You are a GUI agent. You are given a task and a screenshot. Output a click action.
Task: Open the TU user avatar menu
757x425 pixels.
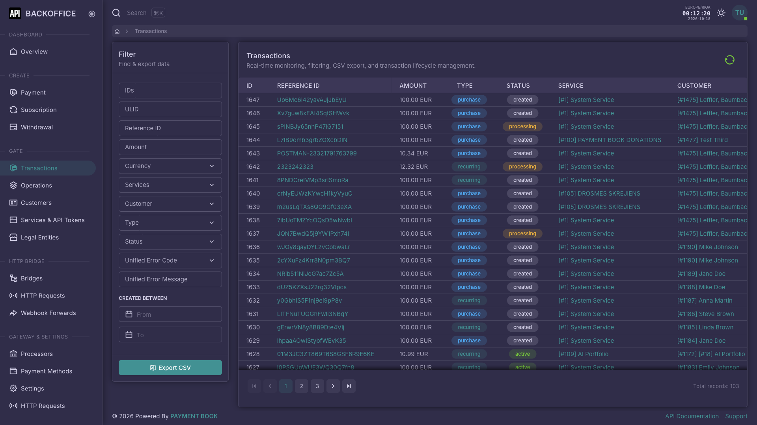tap(740, 13)
